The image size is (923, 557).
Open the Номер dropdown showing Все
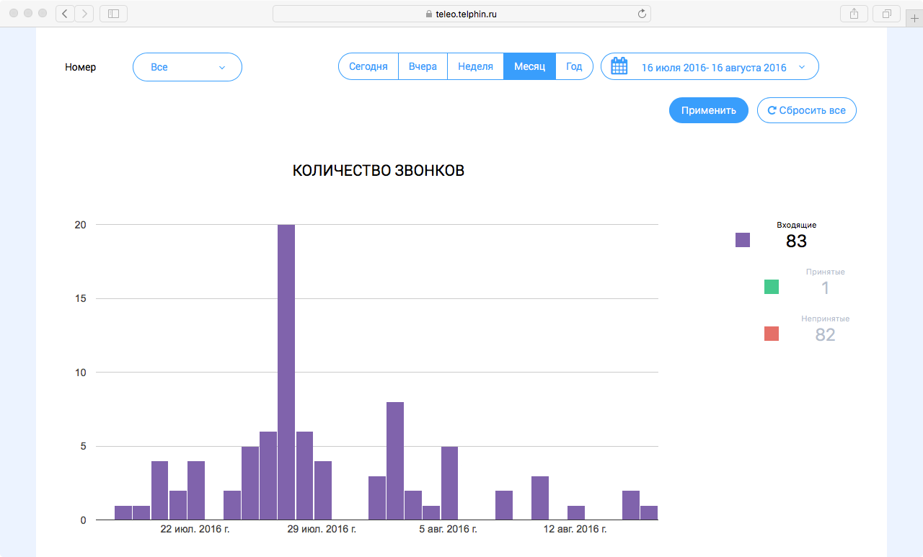(x=187, y=67)
